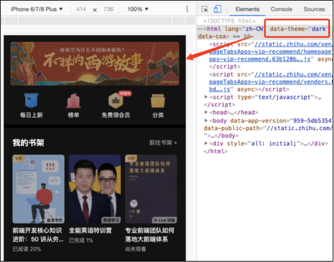Click the Live 讲座 tag on third cover
This screenshot has width=334, height=262.
pos(164,220)
